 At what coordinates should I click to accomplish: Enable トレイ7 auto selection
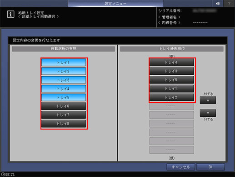pos(64,115)
